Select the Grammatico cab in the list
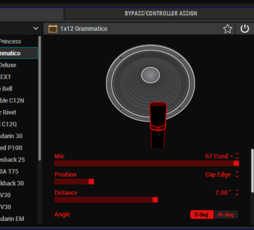Screen dimensions: 254x230 pos(17,53)
